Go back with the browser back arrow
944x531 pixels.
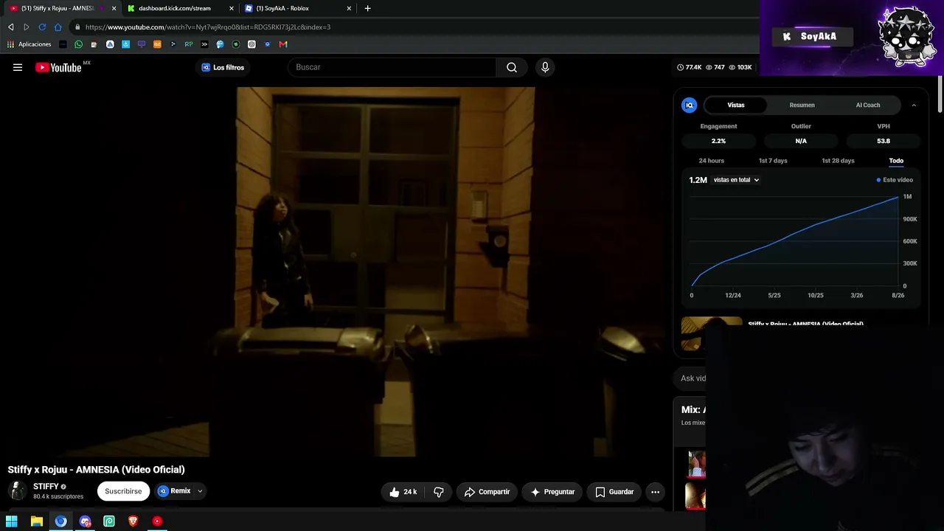click(10, 27)
